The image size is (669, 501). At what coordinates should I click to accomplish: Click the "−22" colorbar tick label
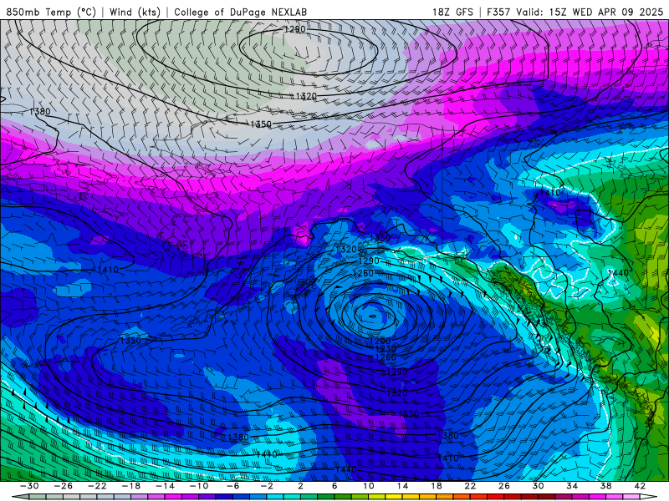[97, 486]
